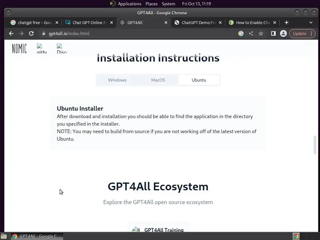The image size is (320, 240).
Task: Share this page via toolbar icon
Action: tap(251, 33)
